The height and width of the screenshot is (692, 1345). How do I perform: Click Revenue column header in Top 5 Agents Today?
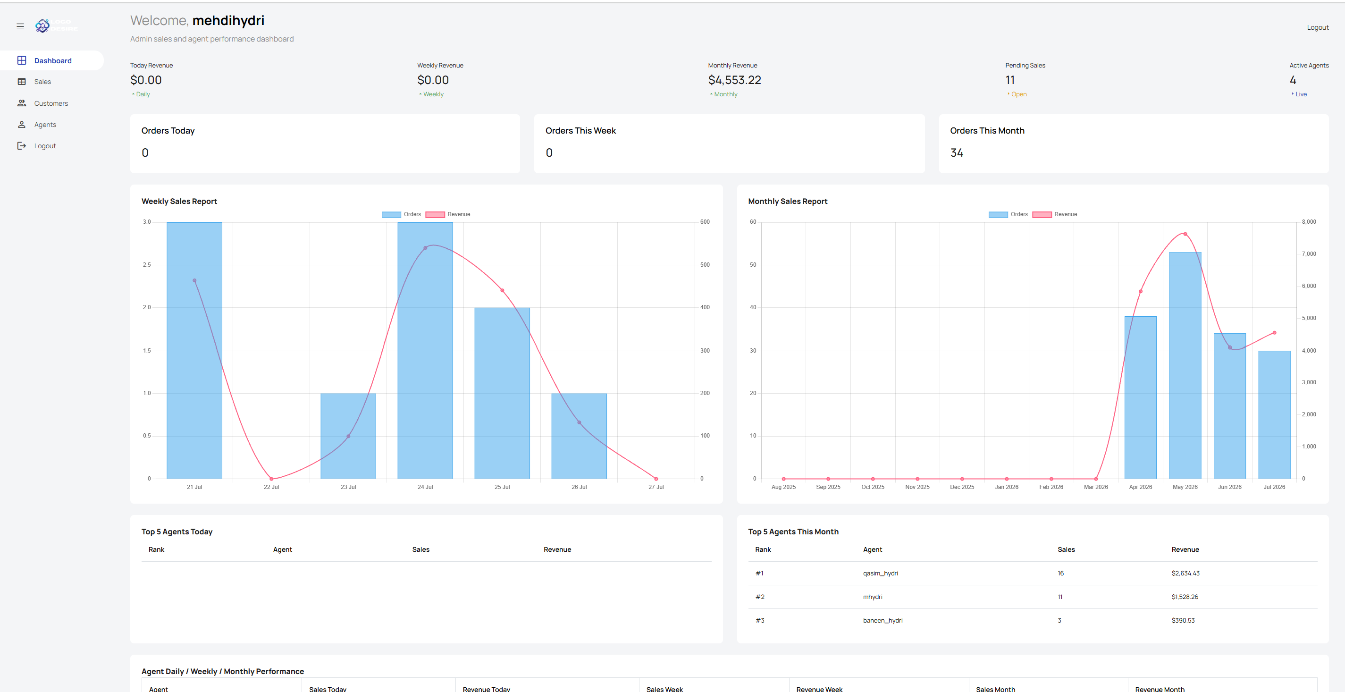pyautogui.click(x=557, y=549)
